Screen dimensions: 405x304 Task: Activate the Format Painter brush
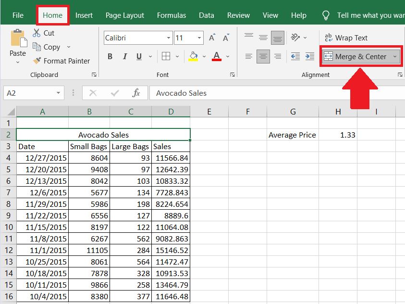(x=61, y=61)
